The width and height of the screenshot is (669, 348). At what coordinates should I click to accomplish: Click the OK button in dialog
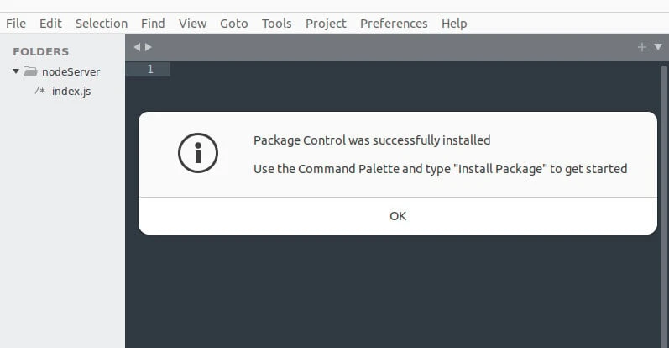pos(398,216)
